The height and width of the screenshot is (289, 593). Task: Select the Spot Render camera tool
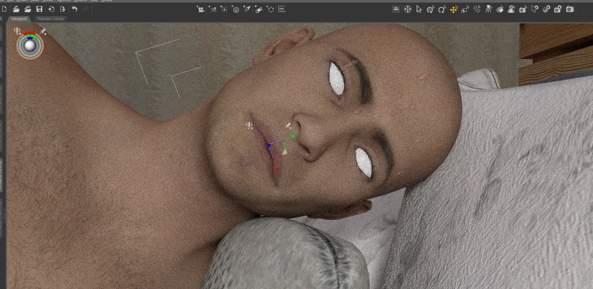(523, 9)
